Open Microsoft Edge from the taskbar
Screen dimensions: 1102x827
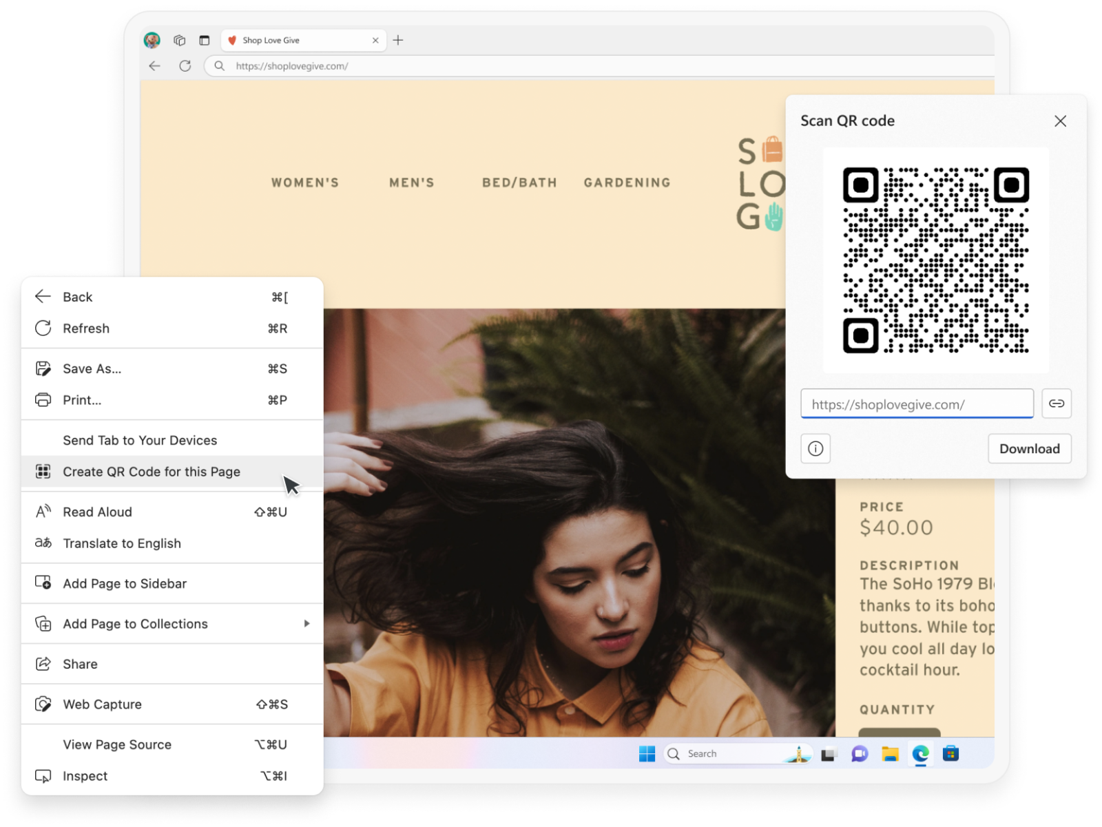pos(920,754)
